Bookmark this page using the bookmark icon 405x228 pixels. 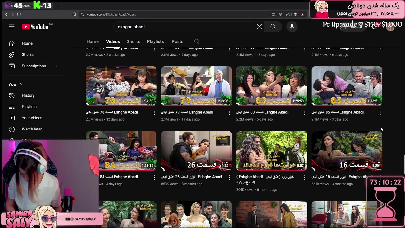pyautogui.click(x=74, y=14)
